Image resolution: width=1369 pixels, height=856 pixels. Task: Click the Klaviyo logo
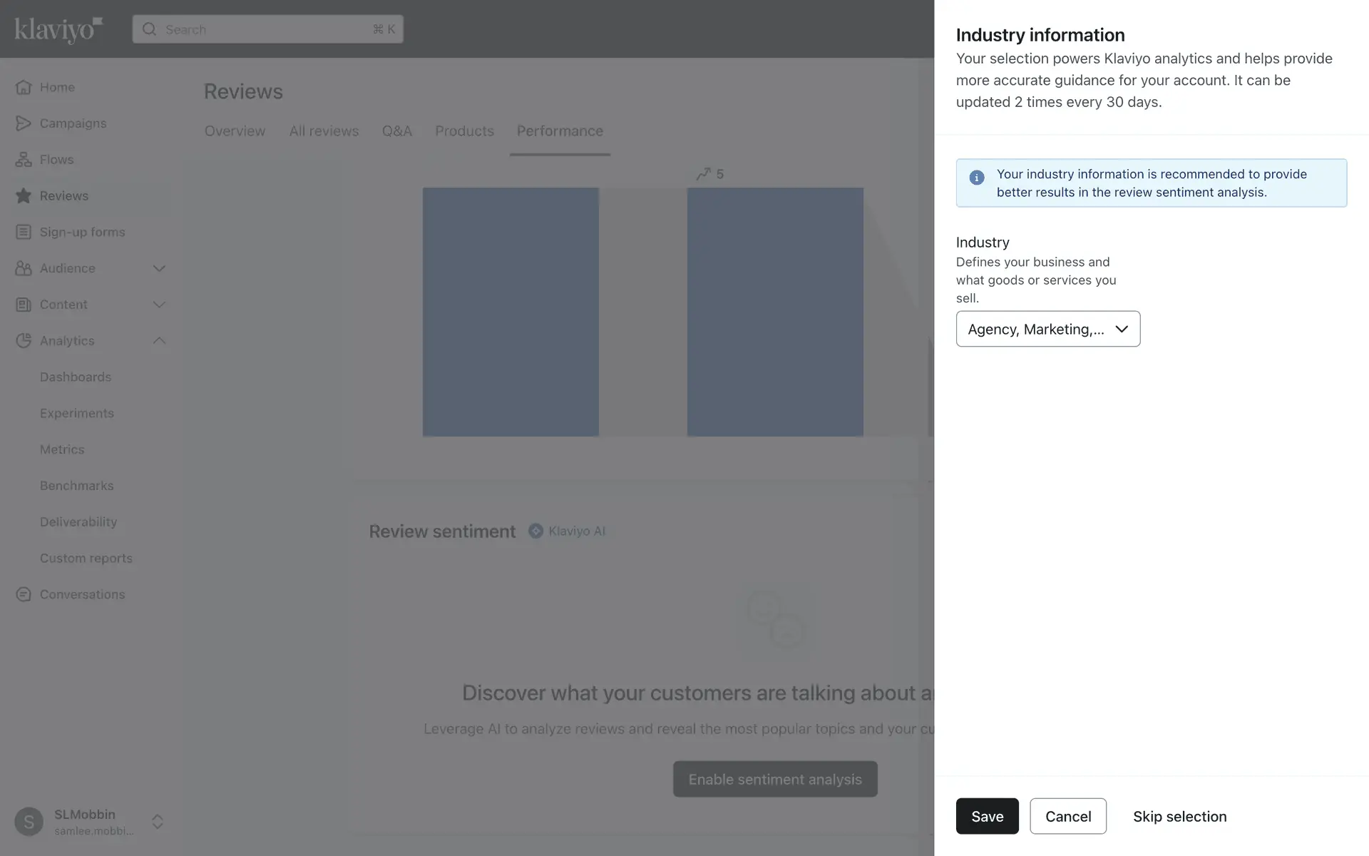pos(58,29)
